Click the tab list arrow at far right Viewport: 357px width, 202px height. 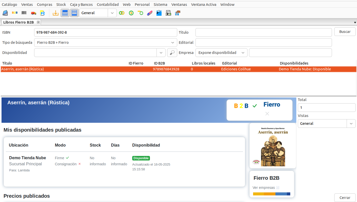tap(355, 23)
